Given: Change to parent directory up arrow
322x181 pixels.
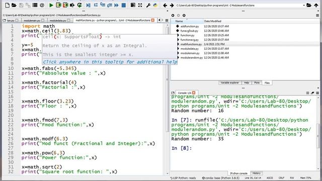Looking at the screenshot, I should 316,5.
